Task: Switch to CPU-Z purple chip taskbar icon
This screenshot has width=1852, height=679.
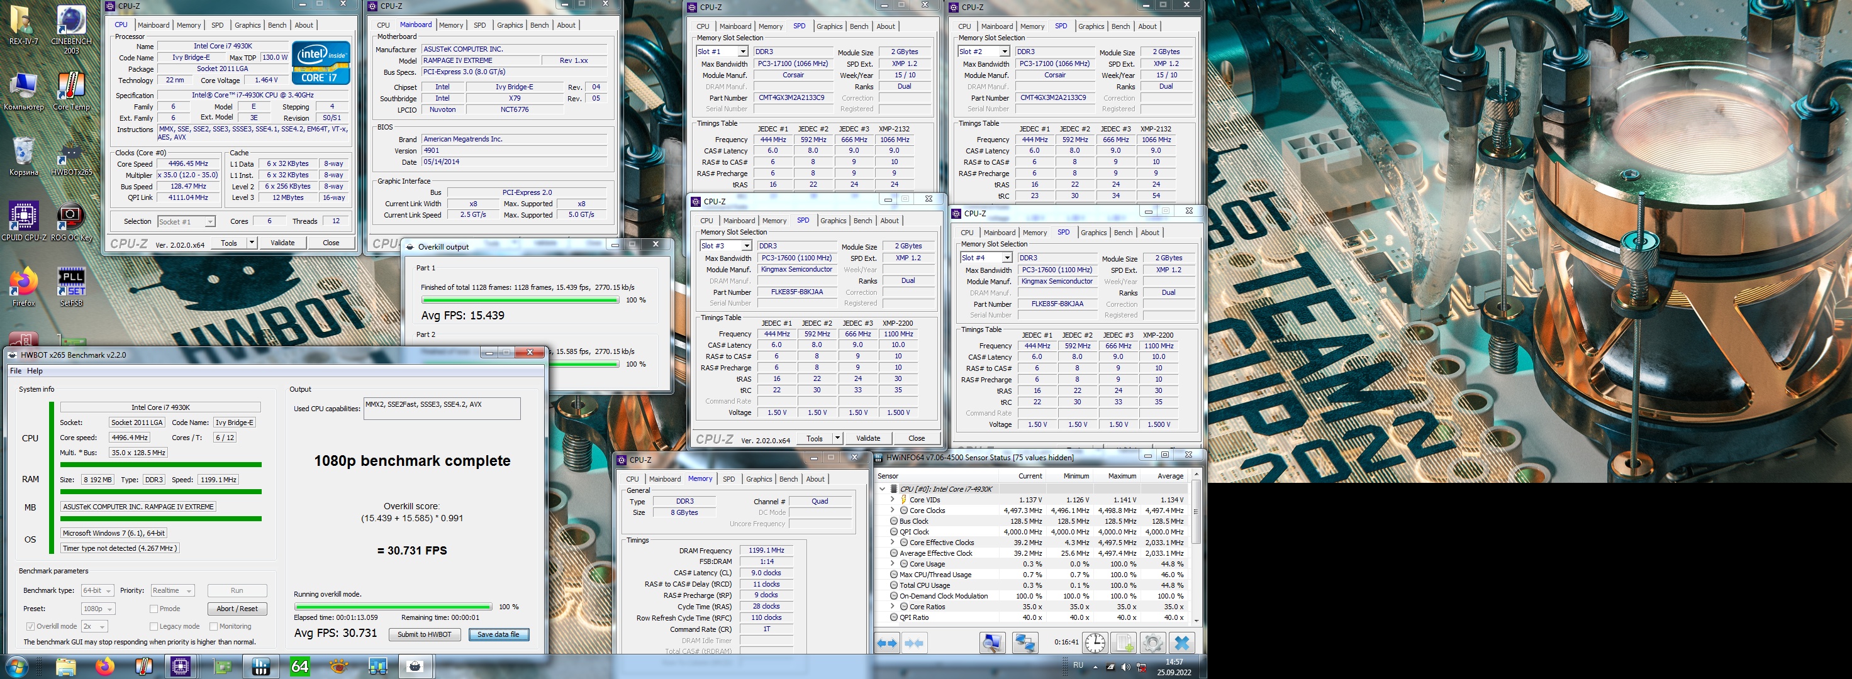Action: [x=181, y=667]
